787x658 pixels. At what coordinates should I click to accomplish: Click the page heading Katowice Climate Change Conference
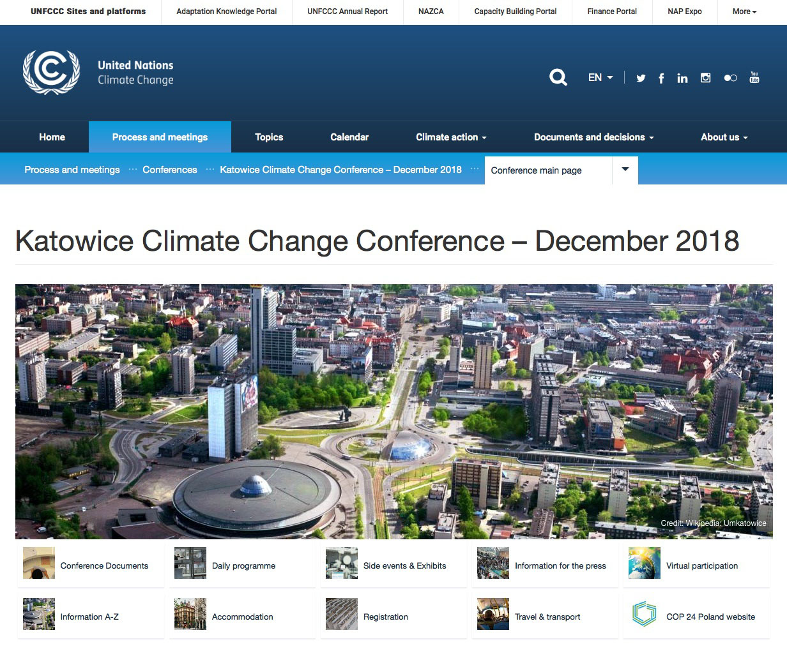coord(377,241)
